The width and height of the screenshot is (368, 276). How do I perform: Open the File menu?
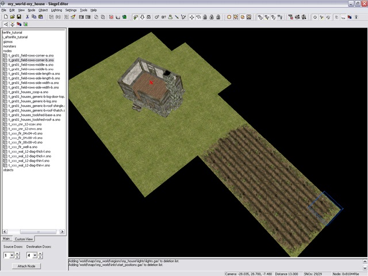4,10
